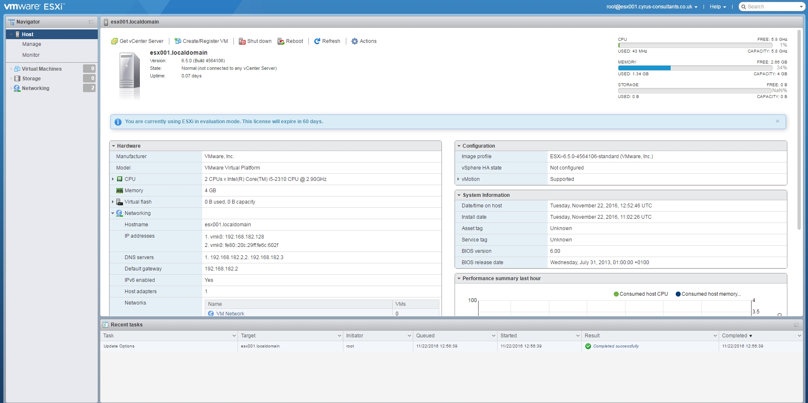
Task: Click the Refresh icon
Action: click(317, 41)
